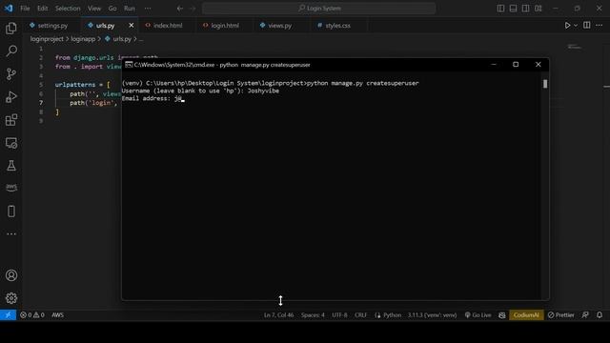
Task: Open the Selection menu
Action: pyautogui.click(x=68, y=9)
